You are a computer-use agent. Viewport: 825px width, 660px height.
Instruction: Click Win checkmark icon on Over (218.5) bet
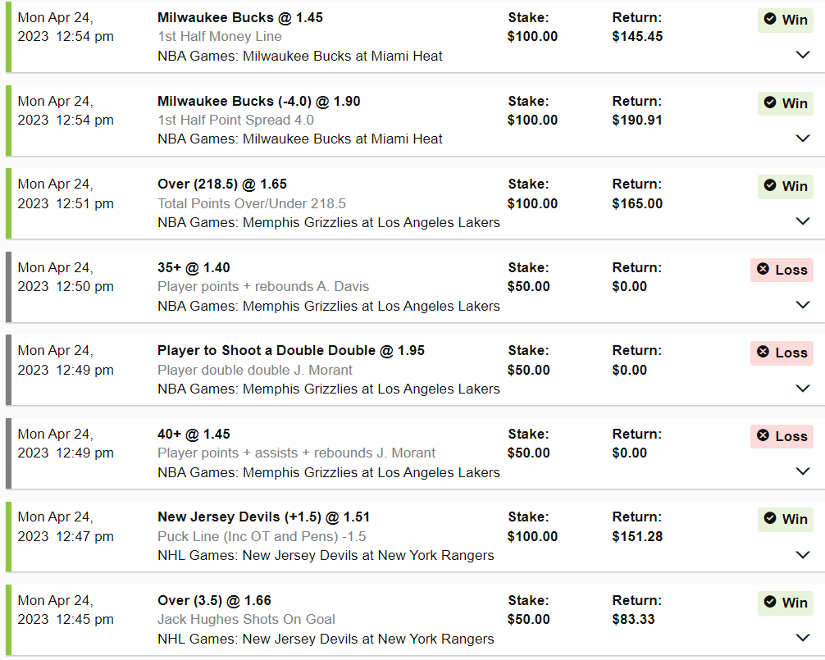pyautogui.click(x=770, y=185)
